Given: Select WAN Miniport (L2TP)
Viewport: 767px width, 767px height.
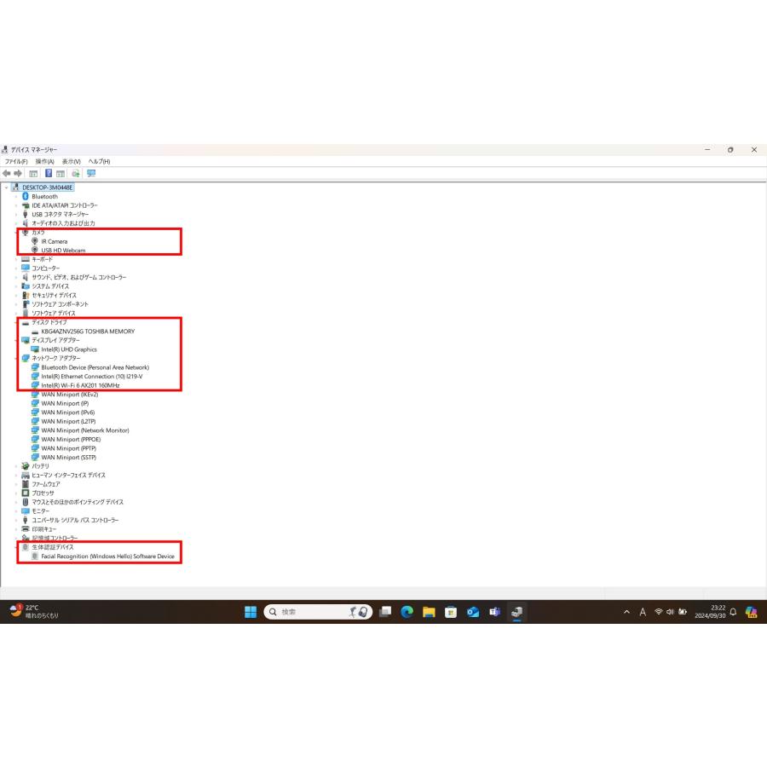Looking at the screenshot, I should (x=68, y=421).
